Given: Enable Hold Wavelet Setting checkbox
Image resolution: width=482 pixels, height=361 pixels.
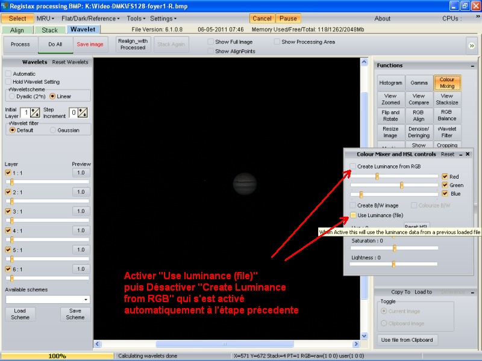Looking at the screenshot, I should click(8, 82).
